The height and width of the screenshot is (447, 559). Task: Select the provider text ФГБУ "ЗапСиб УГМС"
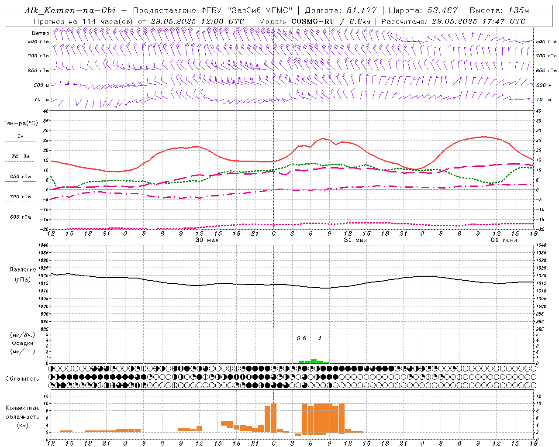[x=247, y=10]
